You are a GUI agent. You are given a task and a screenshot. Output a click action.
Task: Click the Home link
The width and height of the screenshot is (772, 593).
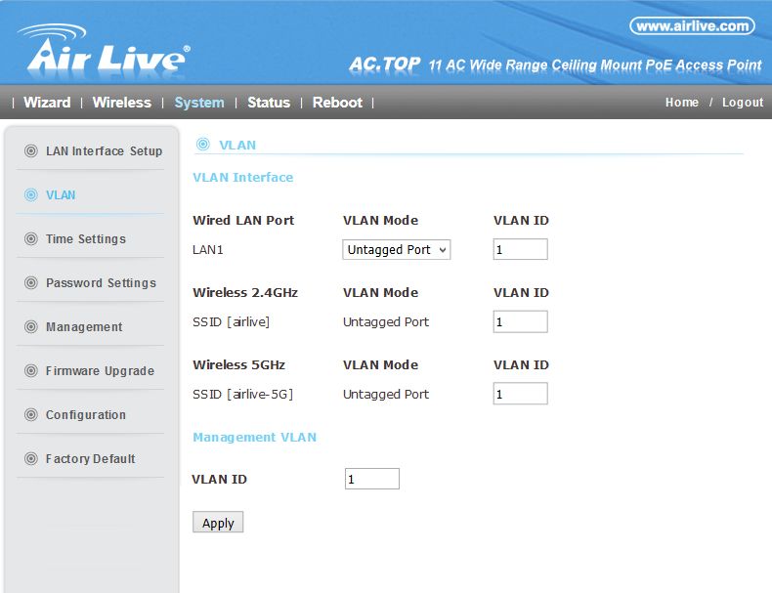[682, 103]
